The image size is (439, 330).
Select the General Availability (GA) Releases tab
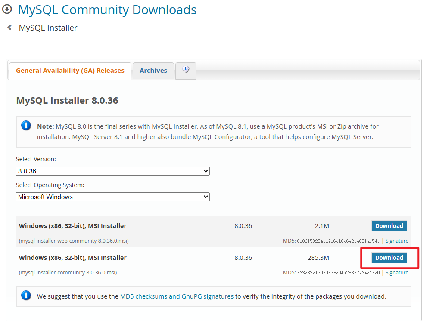pyautogui.click(x=70, y=71)
